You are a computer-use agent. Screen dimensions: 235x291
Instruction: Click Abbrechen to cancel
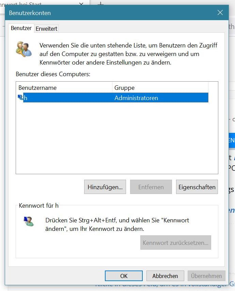[165, 276]
